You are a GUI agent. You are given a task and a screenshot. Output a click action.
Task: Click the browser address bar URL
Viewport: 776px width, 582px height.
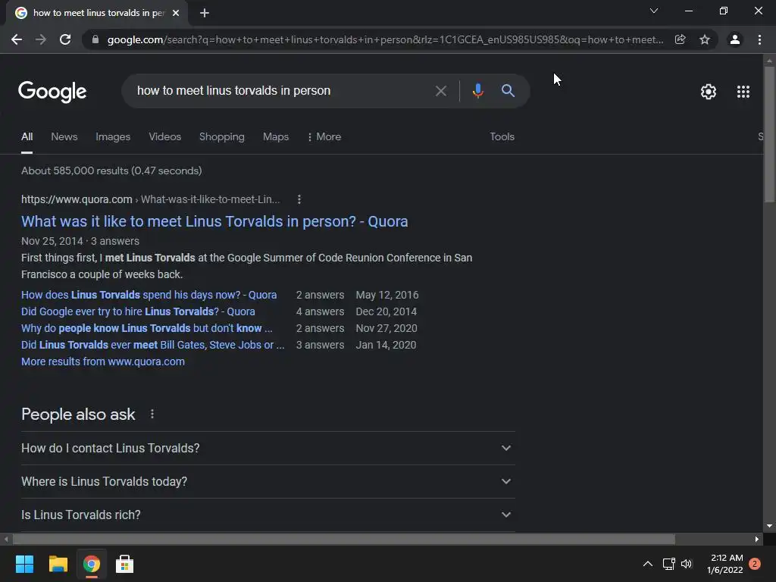[x=385, y=39]
